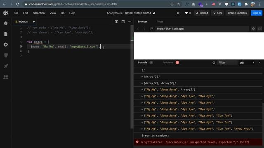Toggle the preview layout icon in editor

[123, 21]
